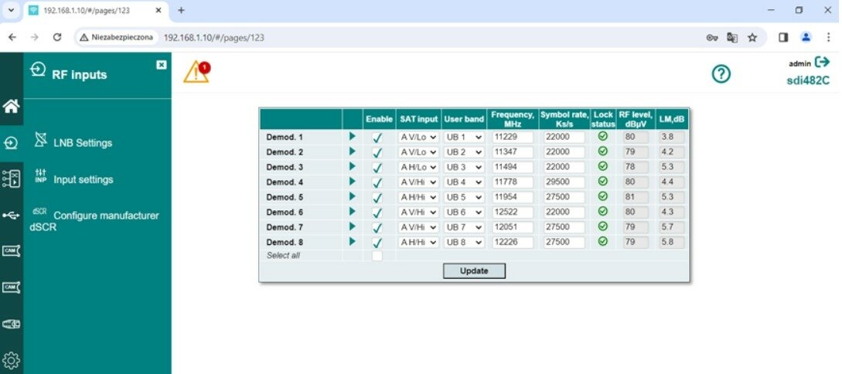This screenshot has width=842, height=374.
Task: Click the address bar URL
Action: (x=213, y=38)
